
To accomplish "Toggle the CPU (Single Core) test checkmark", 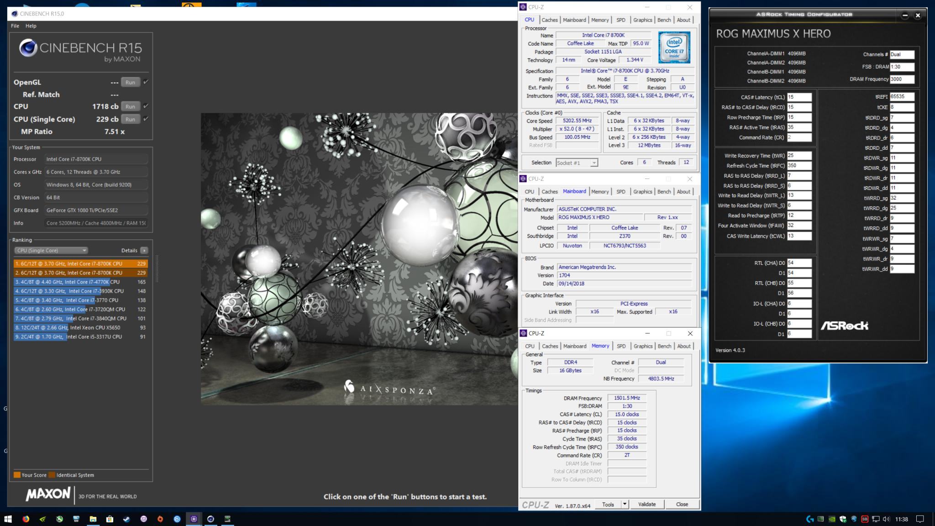I will [x=146, y=119].
